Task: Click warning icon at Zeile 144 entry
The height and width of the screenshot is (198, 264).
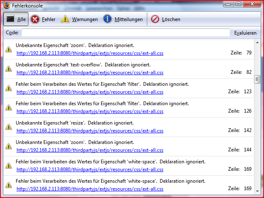Action: click(x=9, y=146)
